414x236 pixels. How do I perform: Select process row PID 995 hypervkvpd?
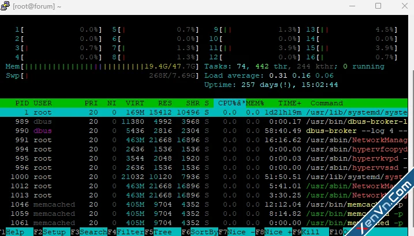tap(204, 158)
